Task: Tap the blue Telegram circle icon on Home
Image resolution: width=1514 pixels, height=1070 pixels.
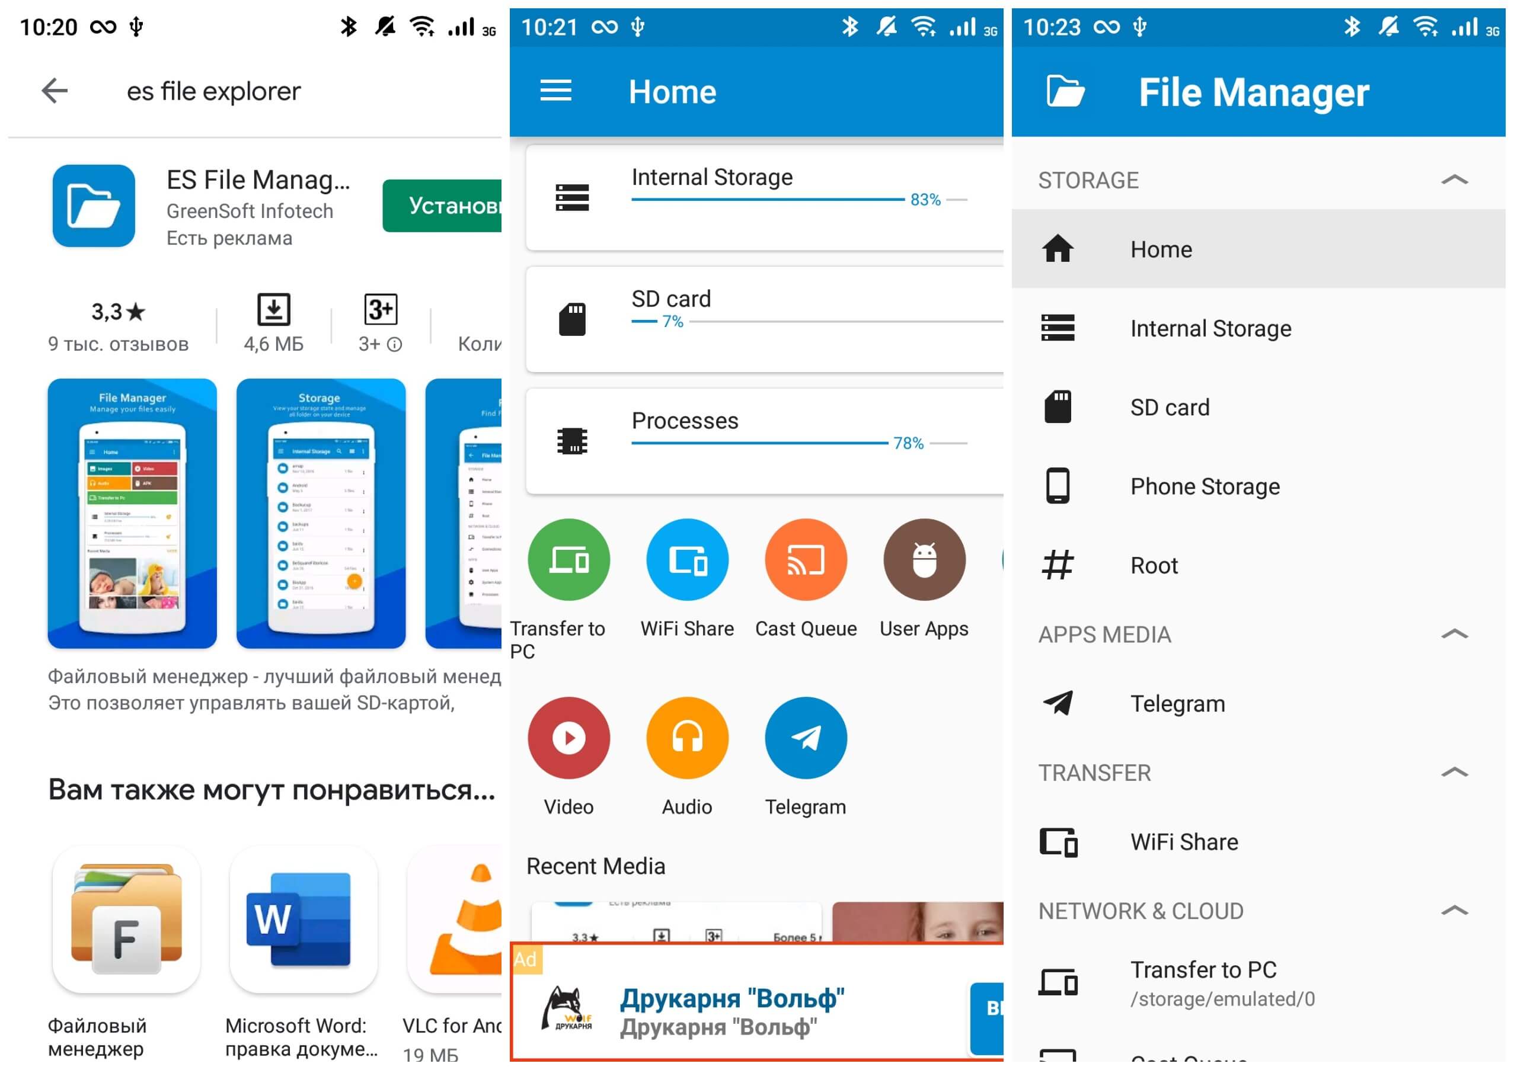Action: click(806, 738)
